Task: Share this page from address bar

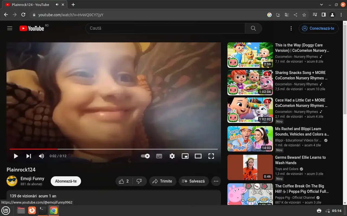Action: tap(295, 15)
